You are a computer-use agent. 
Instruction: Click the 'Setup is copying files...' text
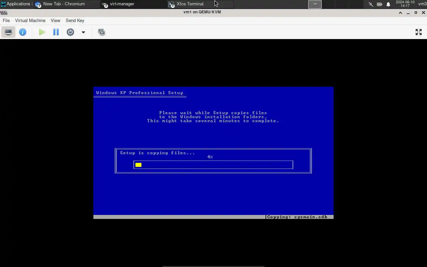pos(157,153)
